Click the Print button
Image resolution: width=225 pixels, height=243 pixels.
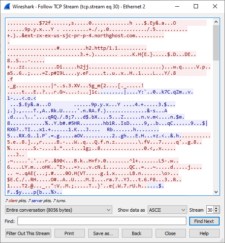click(69, 233)
